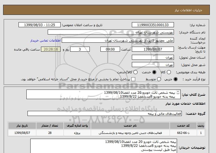The height and width of the screenshot is (153, 216).
Task: Choose the جزیی purchase type radio
Action: [x=176, y=79]
